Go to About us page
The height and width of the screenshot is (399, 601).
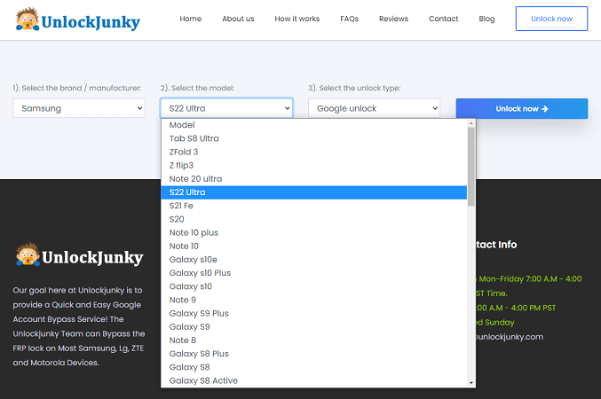pyautogui.click(x=238, y=19)
